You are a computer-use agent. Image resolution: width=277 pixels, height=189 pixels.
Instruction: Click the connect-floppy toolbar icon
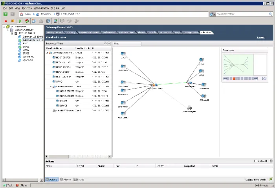pos(62,21)
